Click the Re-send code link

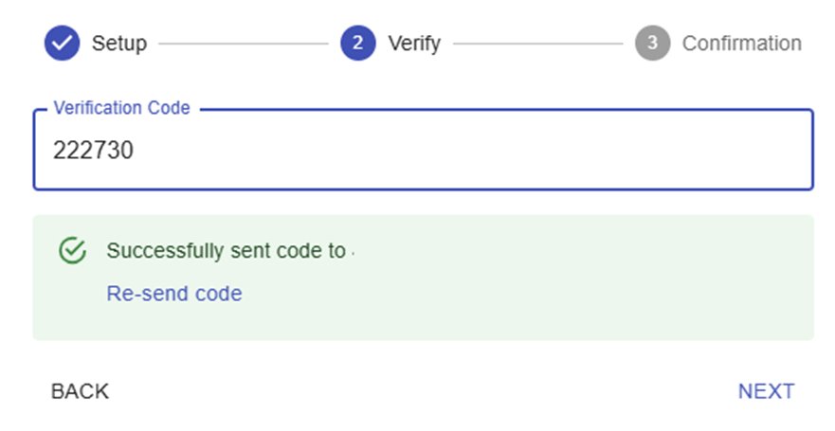[x=174, y=294]
